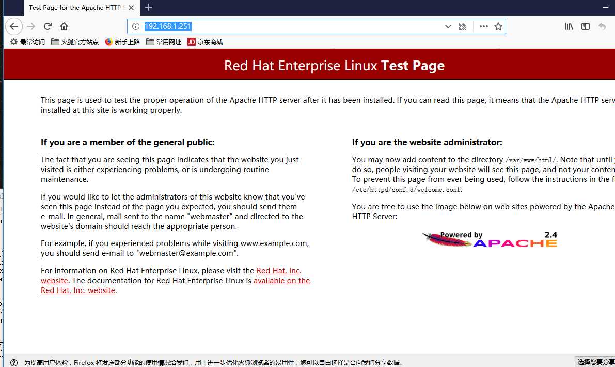
Task: Open the Firefox home page
Action: click(x=64, y=26)
